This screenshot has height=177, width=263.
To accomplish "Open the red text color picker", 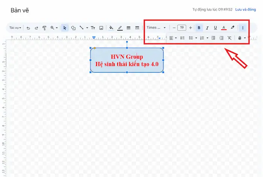I will point(224,28).
